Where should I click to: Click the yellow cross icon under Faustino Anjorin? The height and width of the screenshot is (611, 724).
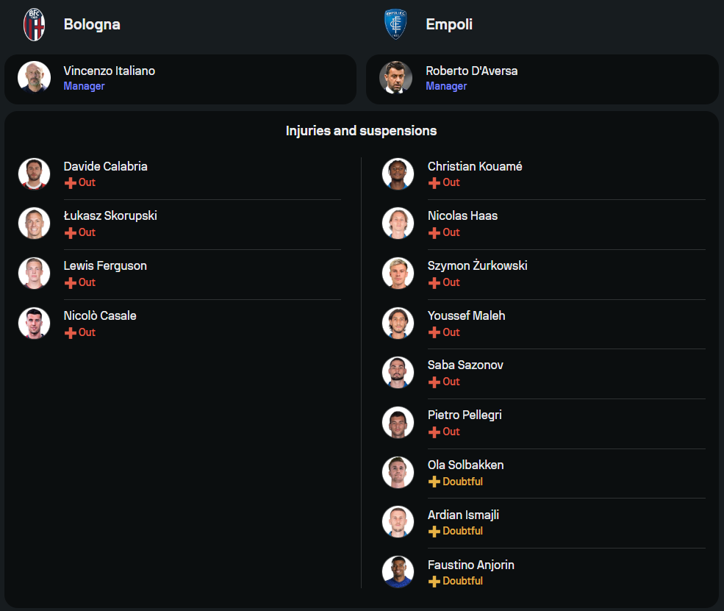coord(434,582)
